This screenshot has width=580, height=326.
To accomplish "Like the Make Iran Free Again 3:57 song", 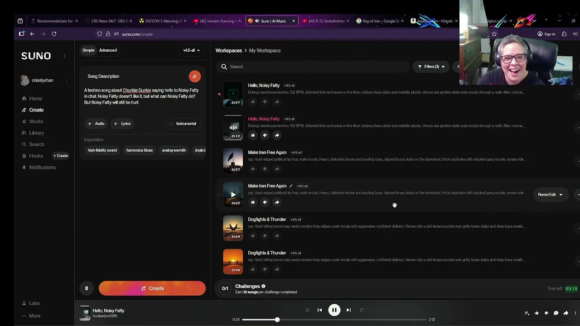I will [253, 169].
